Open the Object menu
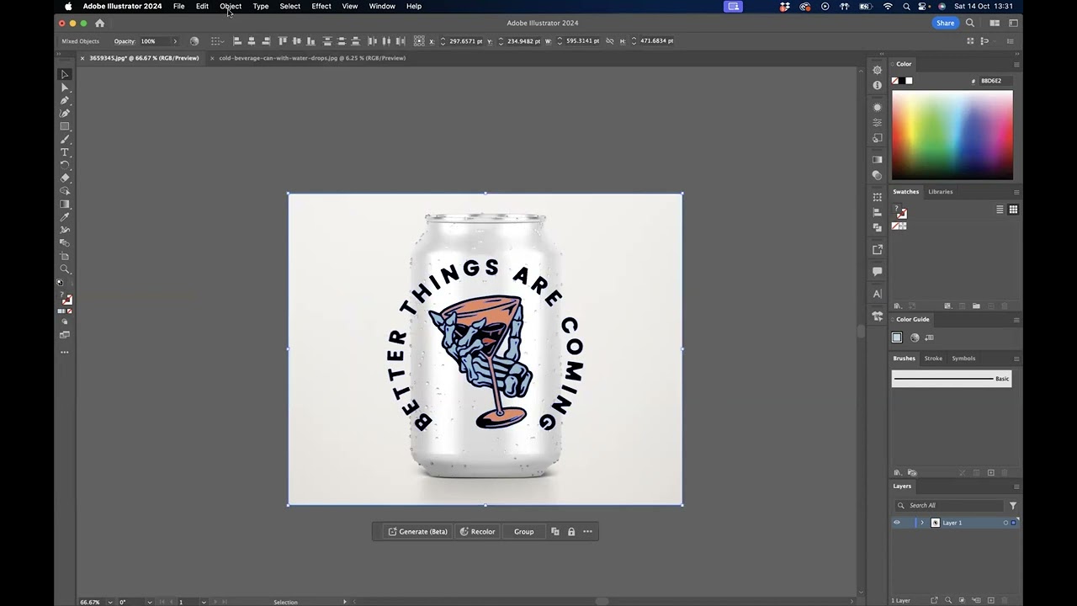This screenshot has width=1077, height=606. click(231, 6)
